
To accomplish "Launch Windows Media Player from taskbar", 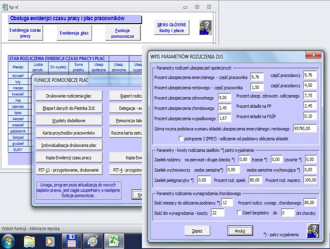I will pos(50,240).
